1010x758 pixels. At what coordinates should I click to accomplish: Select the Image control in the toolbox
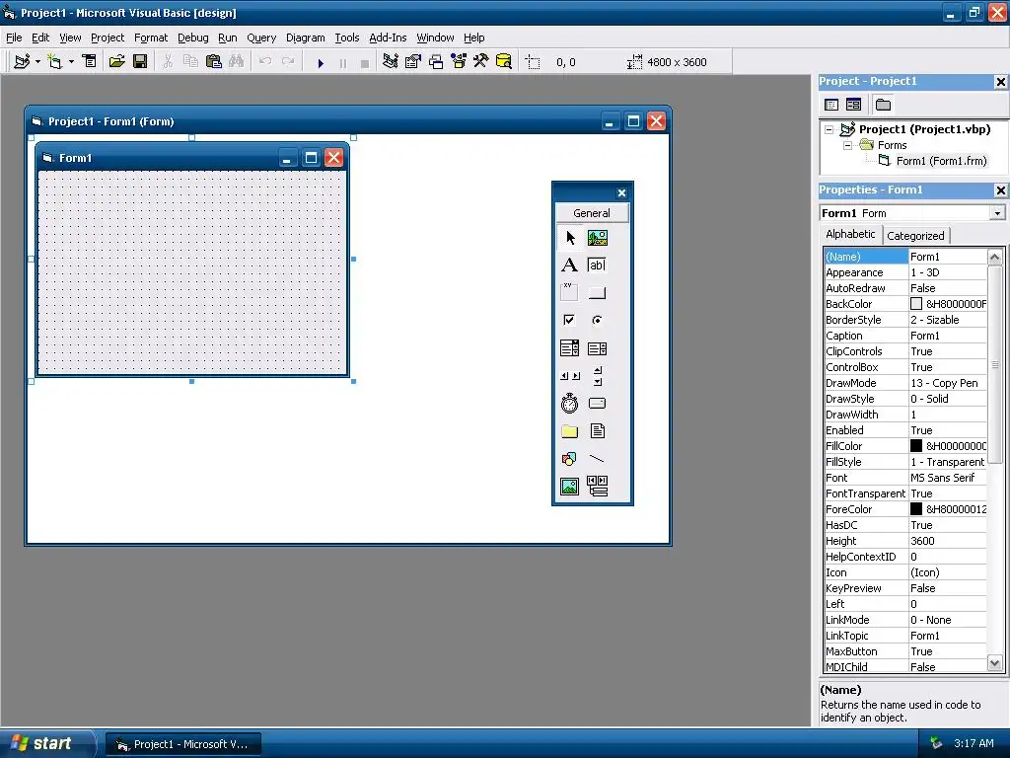pos(569,486)
